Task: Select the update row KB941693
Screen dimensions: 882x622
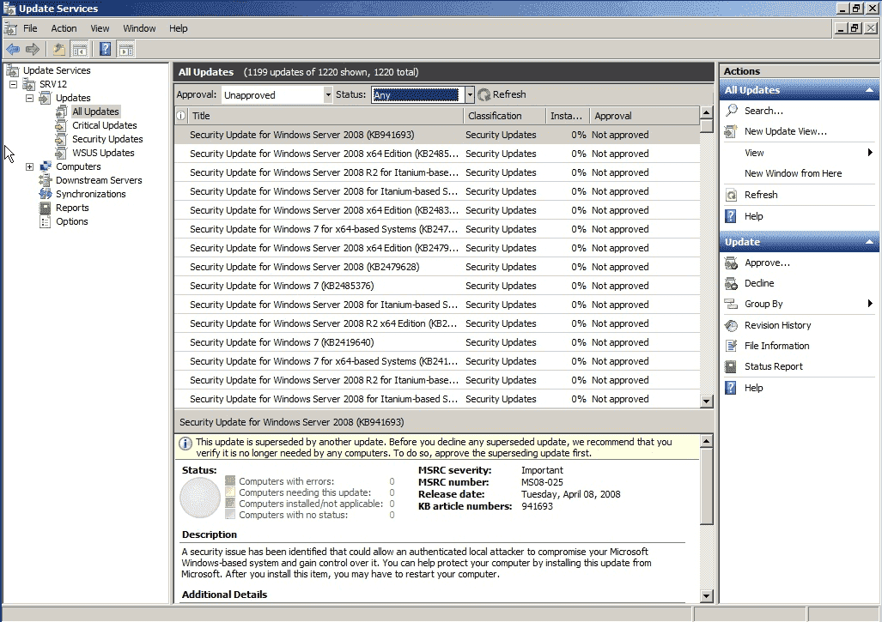Action: click(437, 135)
